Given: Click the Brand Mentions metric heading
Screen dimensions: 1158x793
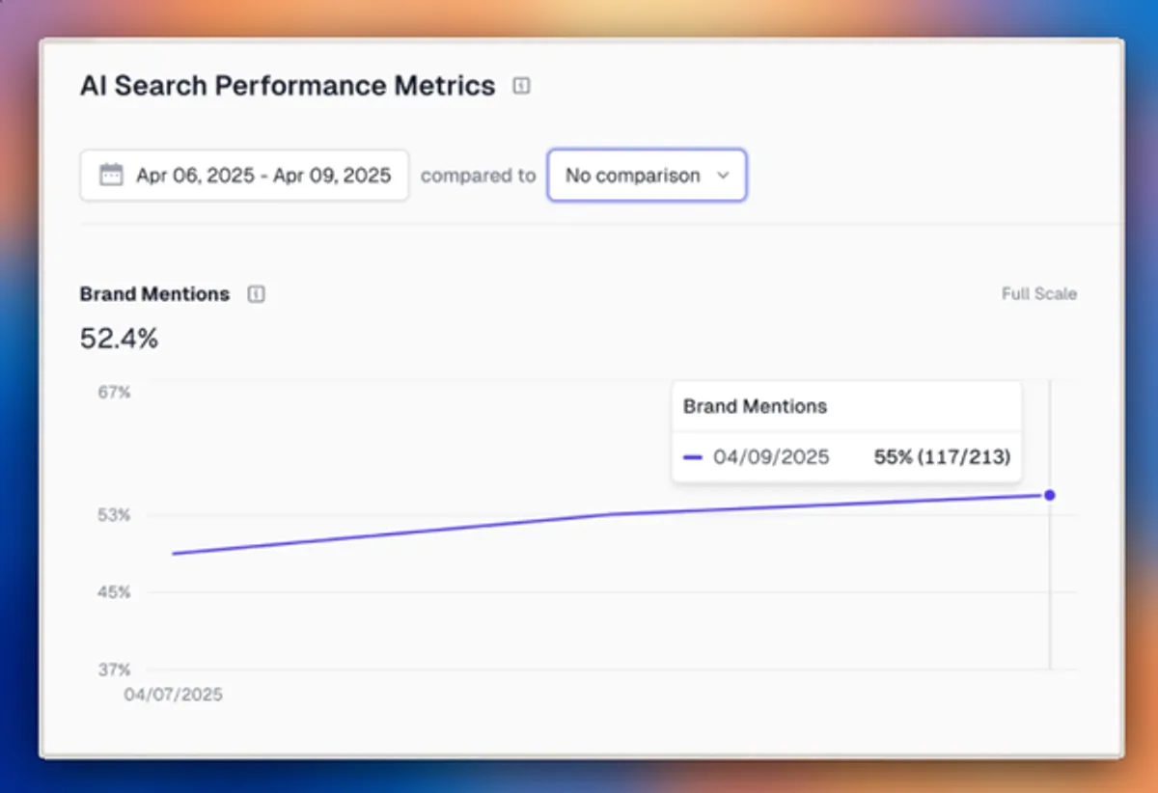Looking at the screenshot, I should [154, 294].
